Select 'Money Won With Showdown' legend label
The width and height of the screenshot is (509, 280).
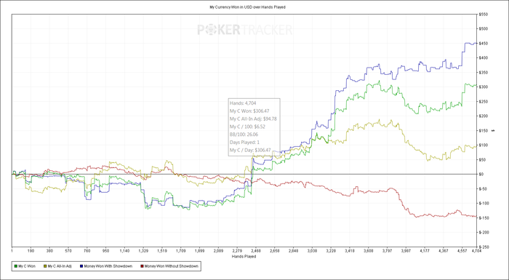point(108,266)
